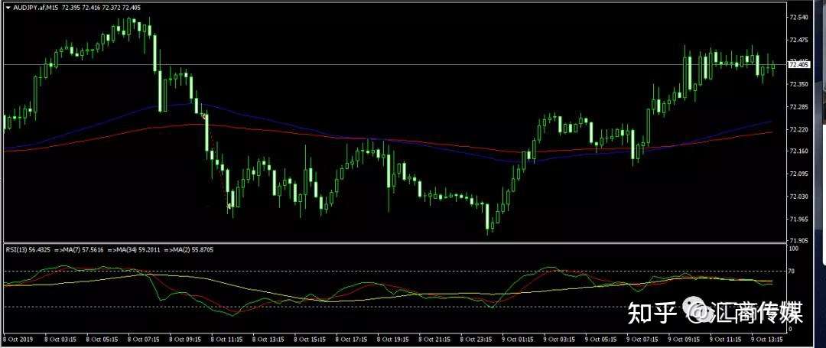Image resolution: width=826 pixels, height=348 pixels.
Task: Click the 71.965 price axis label
Action: coord(798,219)
